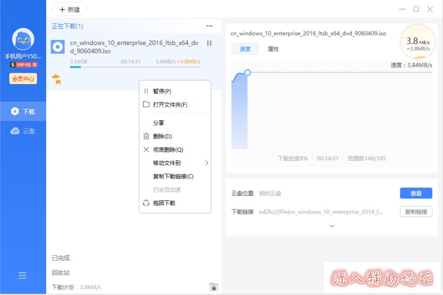Select the cn_windows_10 task file name
The image size is (443, 295).
tap(134, 47)
